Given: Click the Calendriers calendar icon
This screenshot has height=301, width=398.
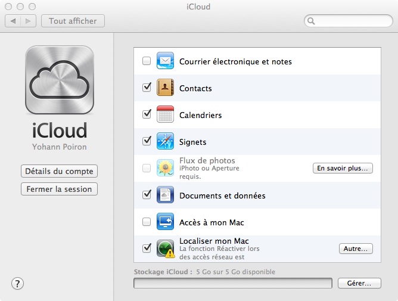Looking at the screenshot, I should (x=165, y=115).
